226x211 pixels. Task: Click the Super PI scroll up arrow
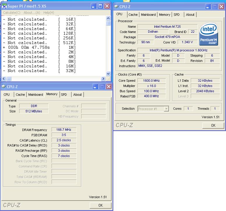pyautogui.click(x=108, y=18)
